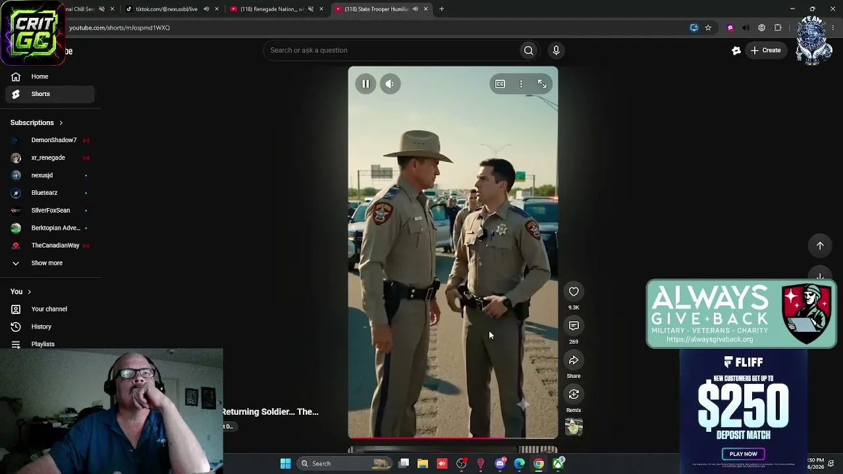
Task: Open Shorts in the sidebar
Action: (50, 94)
